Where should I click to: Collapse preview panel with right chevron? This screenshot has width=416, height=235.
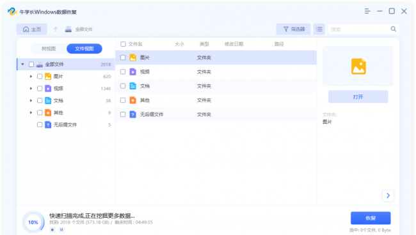coord(388,195)
